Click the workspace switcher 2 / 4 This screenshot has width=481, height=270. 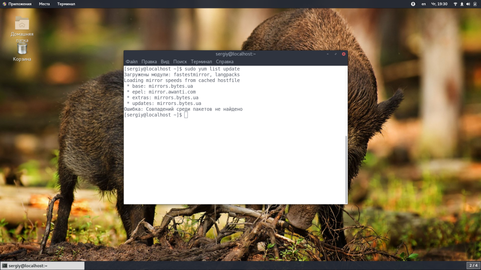click(473, 265)
